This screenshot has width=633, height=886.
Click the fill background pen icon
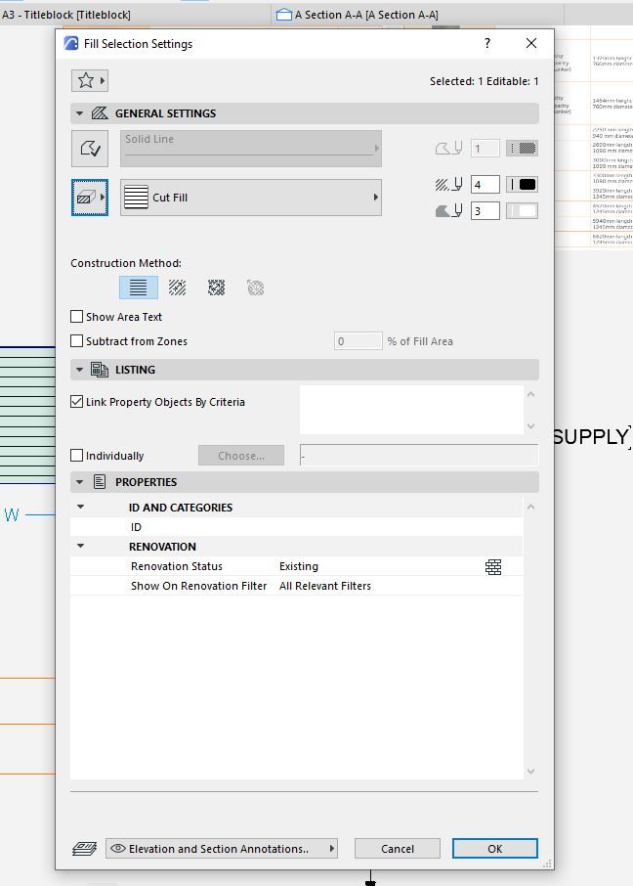coord(449,211)
